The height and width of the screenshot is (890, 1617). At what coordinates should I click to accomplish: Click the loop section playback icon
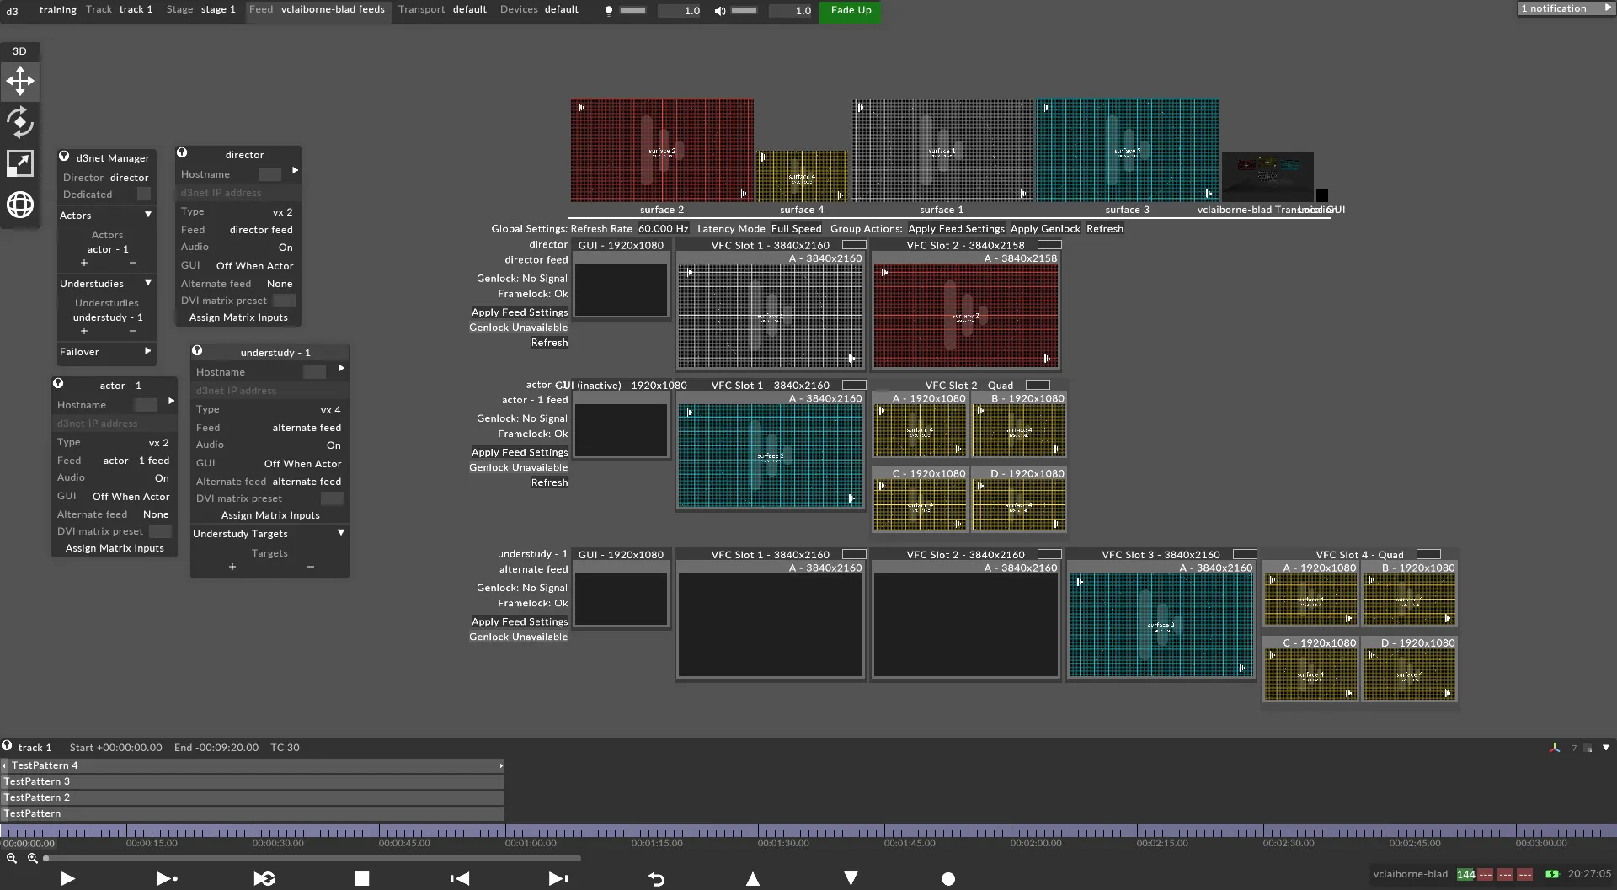tap(264, 878)
